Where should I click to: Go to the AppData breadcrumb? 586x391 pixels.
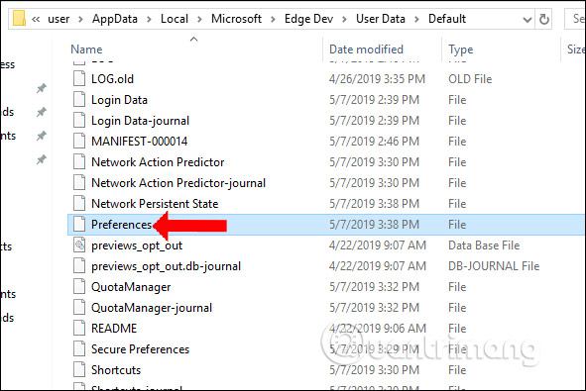pos(115,19)
